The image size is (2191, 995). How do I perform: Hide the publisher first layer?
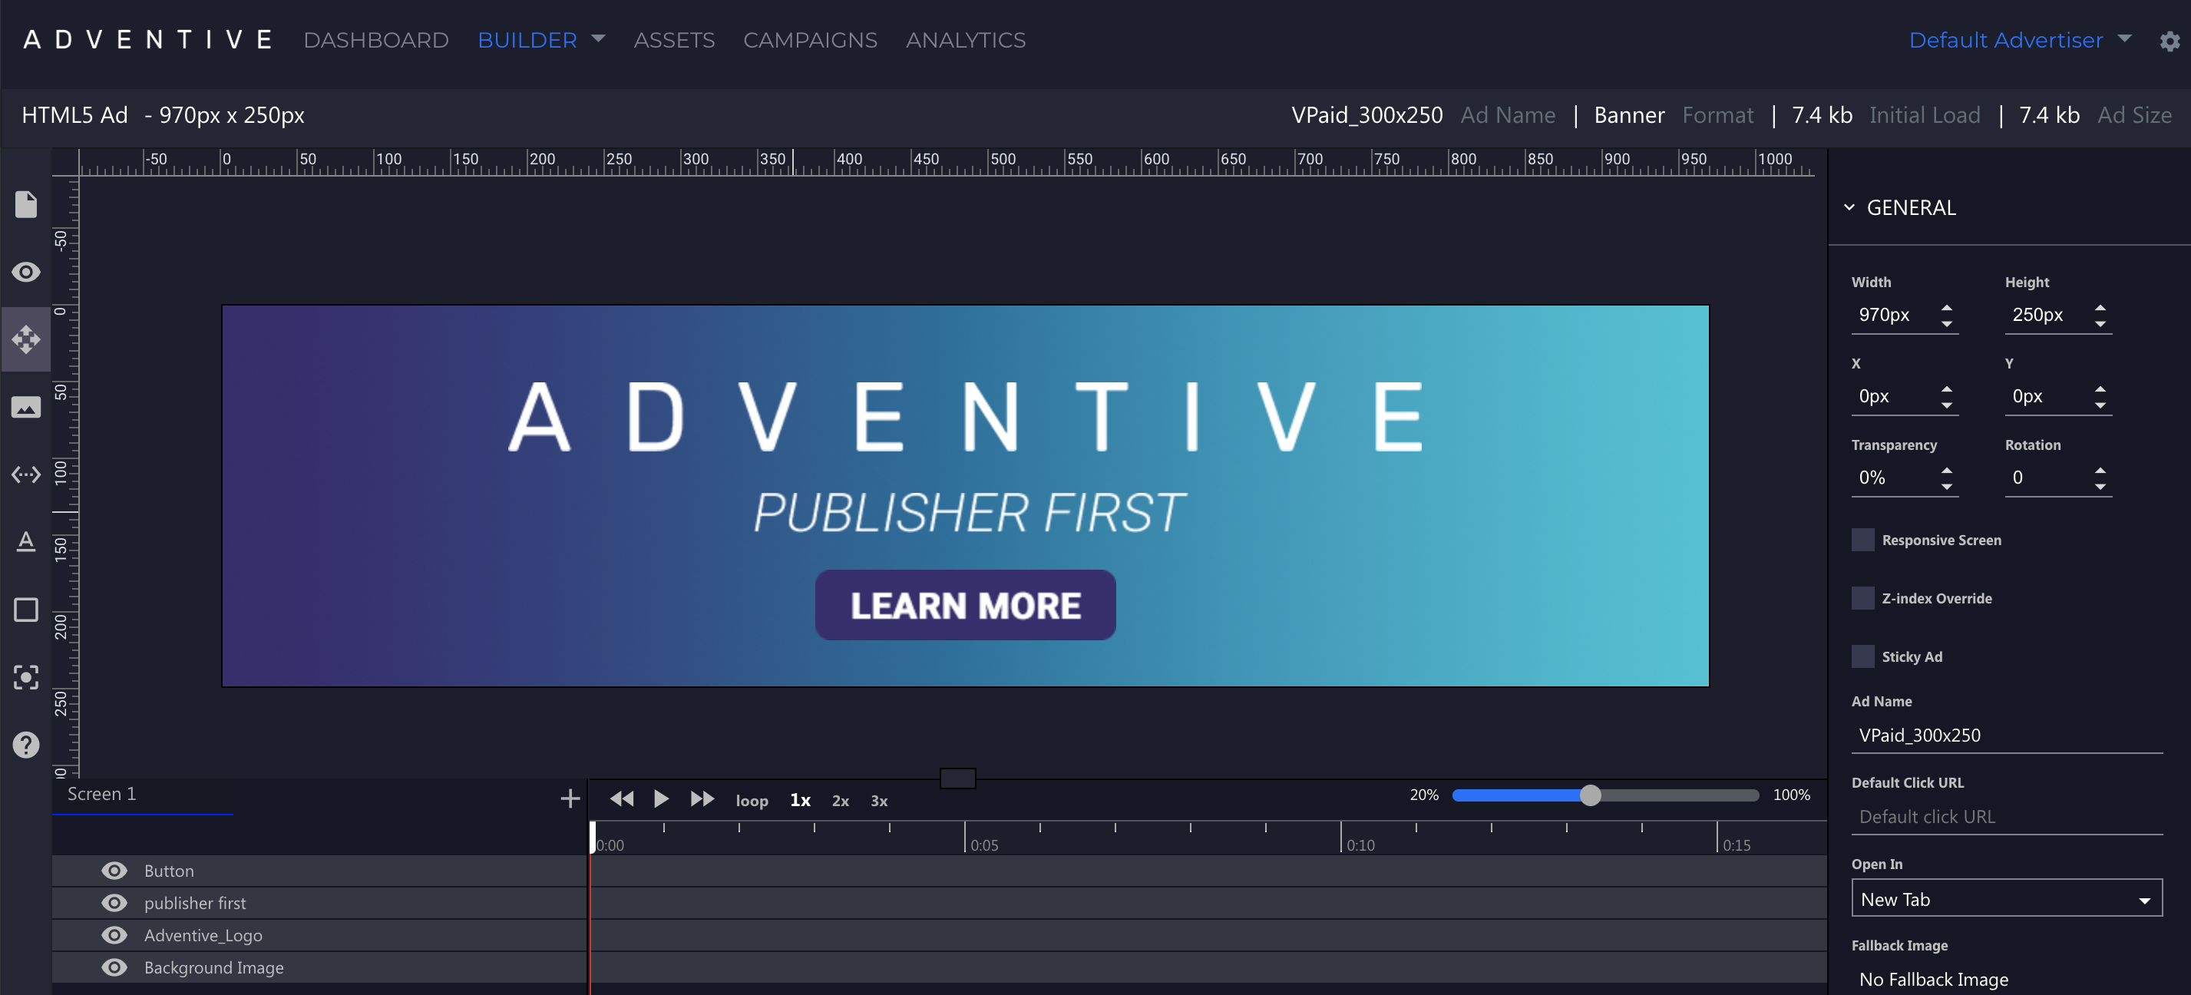(114, 903)
